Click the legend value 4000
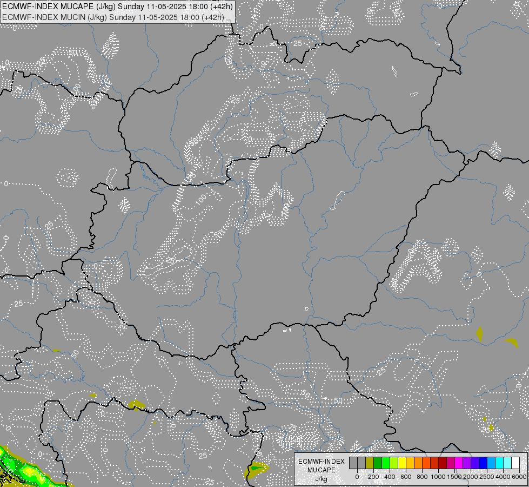529x487 pixels. tap(503, 477)
